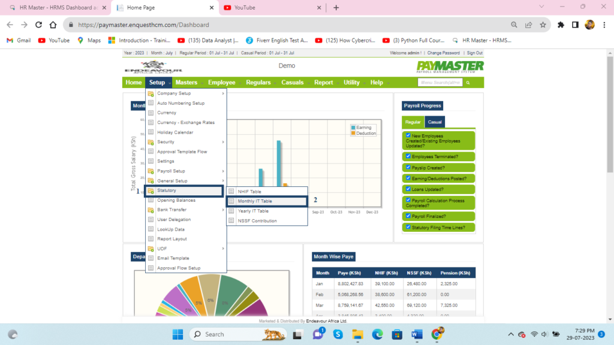This screenshot has height=345, width=614.
Task: Uncheck the Employees Terminated checkbox
Action: coord(408,156)
